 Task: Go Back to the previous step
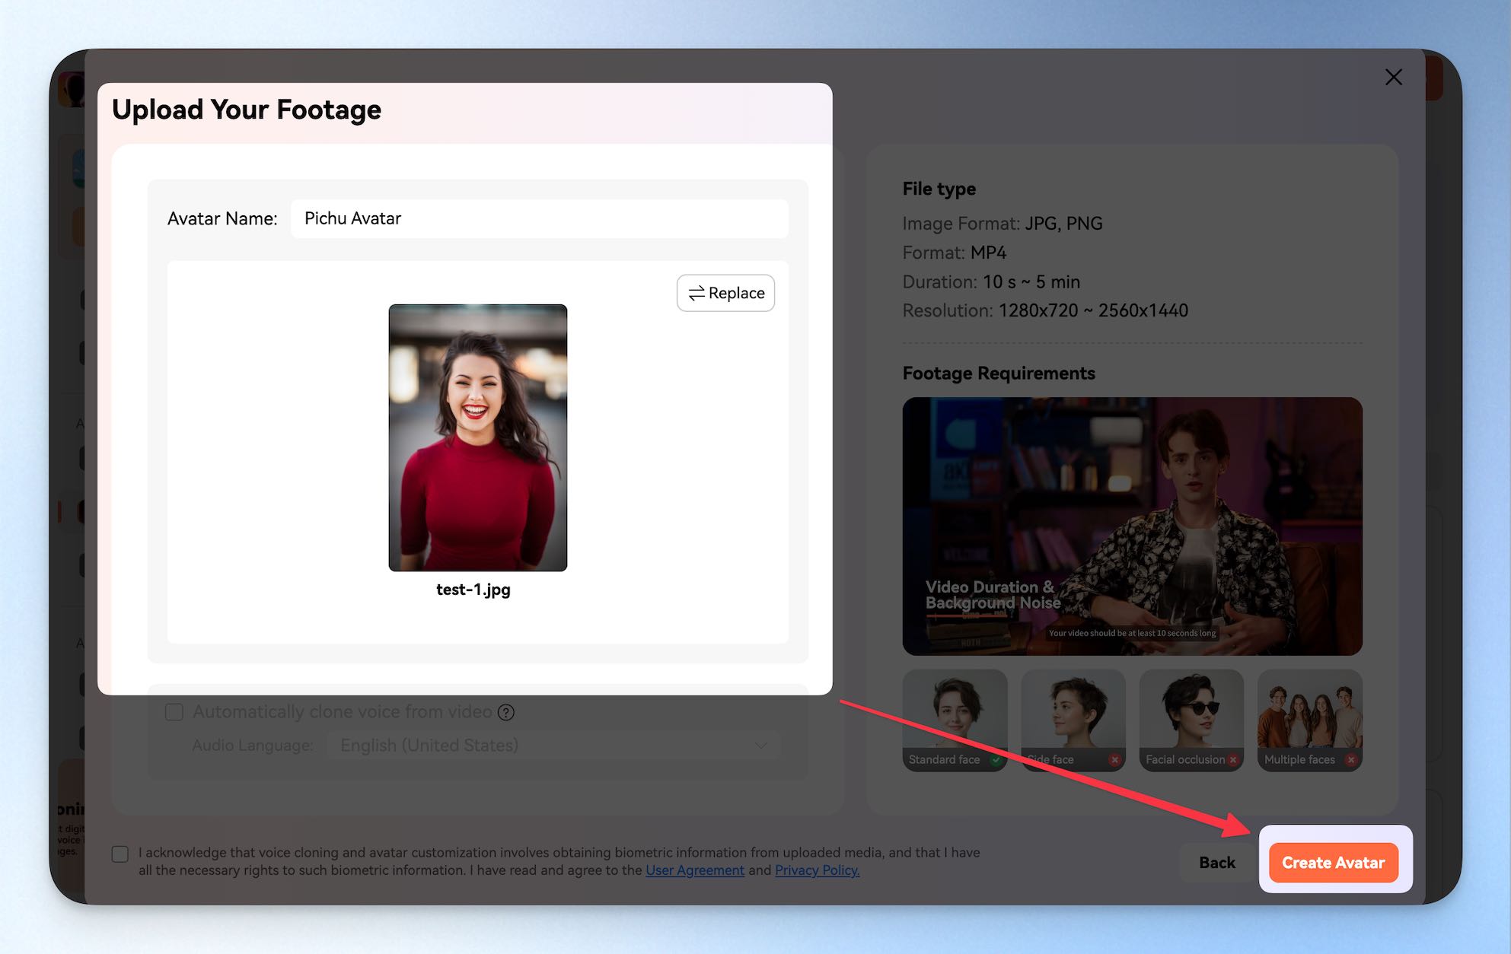click(1216, 863)
